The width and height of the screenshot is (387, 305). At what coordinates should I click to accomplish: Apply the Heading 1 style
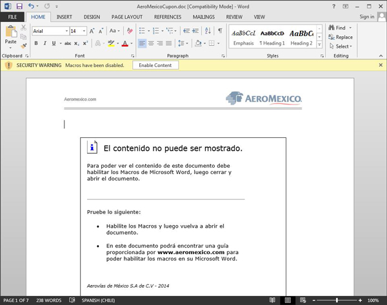tap(272, 38)
